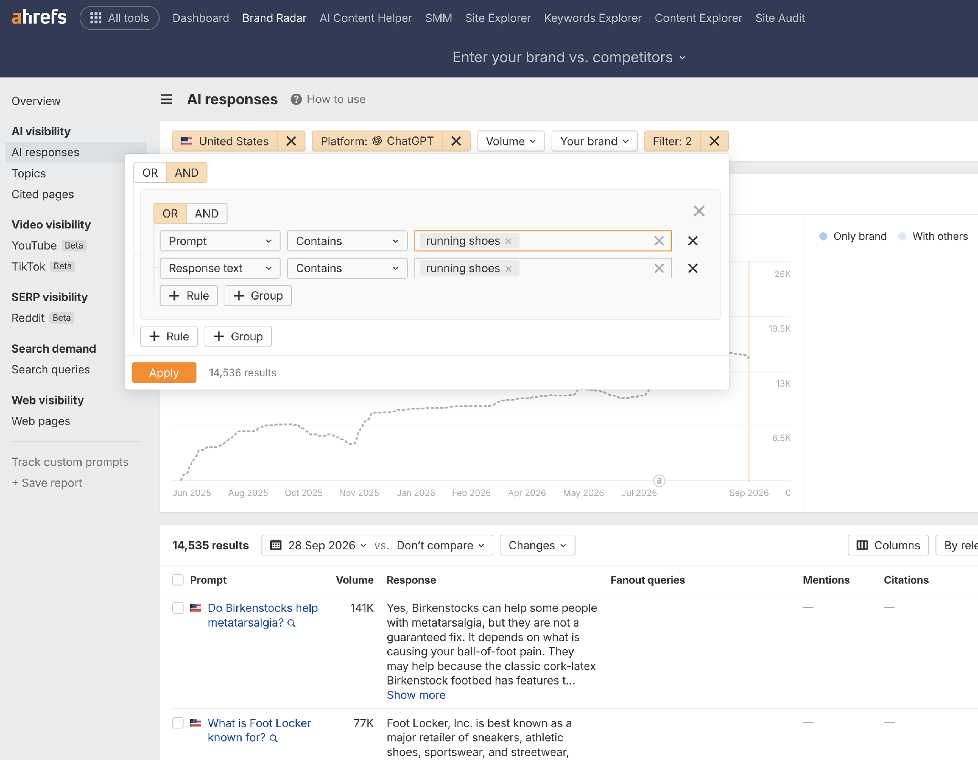Check the select-all Prompt header checkbox
The image size is (978, 760).
(x=178, y=580)
